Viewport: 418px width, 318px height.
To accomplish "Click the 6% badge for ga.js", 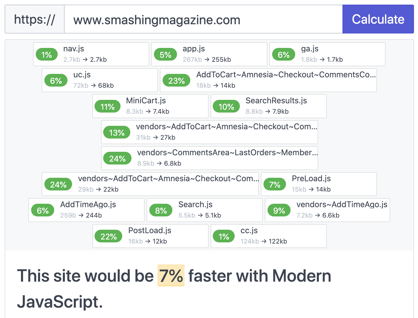I will pyautogui.click(x=284, y=55).
